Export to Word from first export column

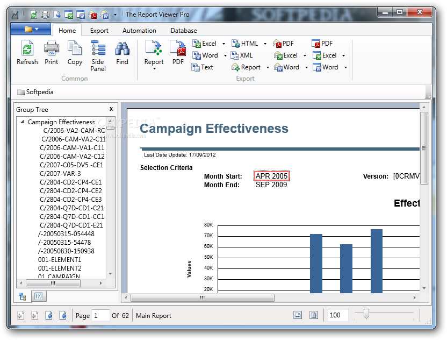tap(205, 55)
